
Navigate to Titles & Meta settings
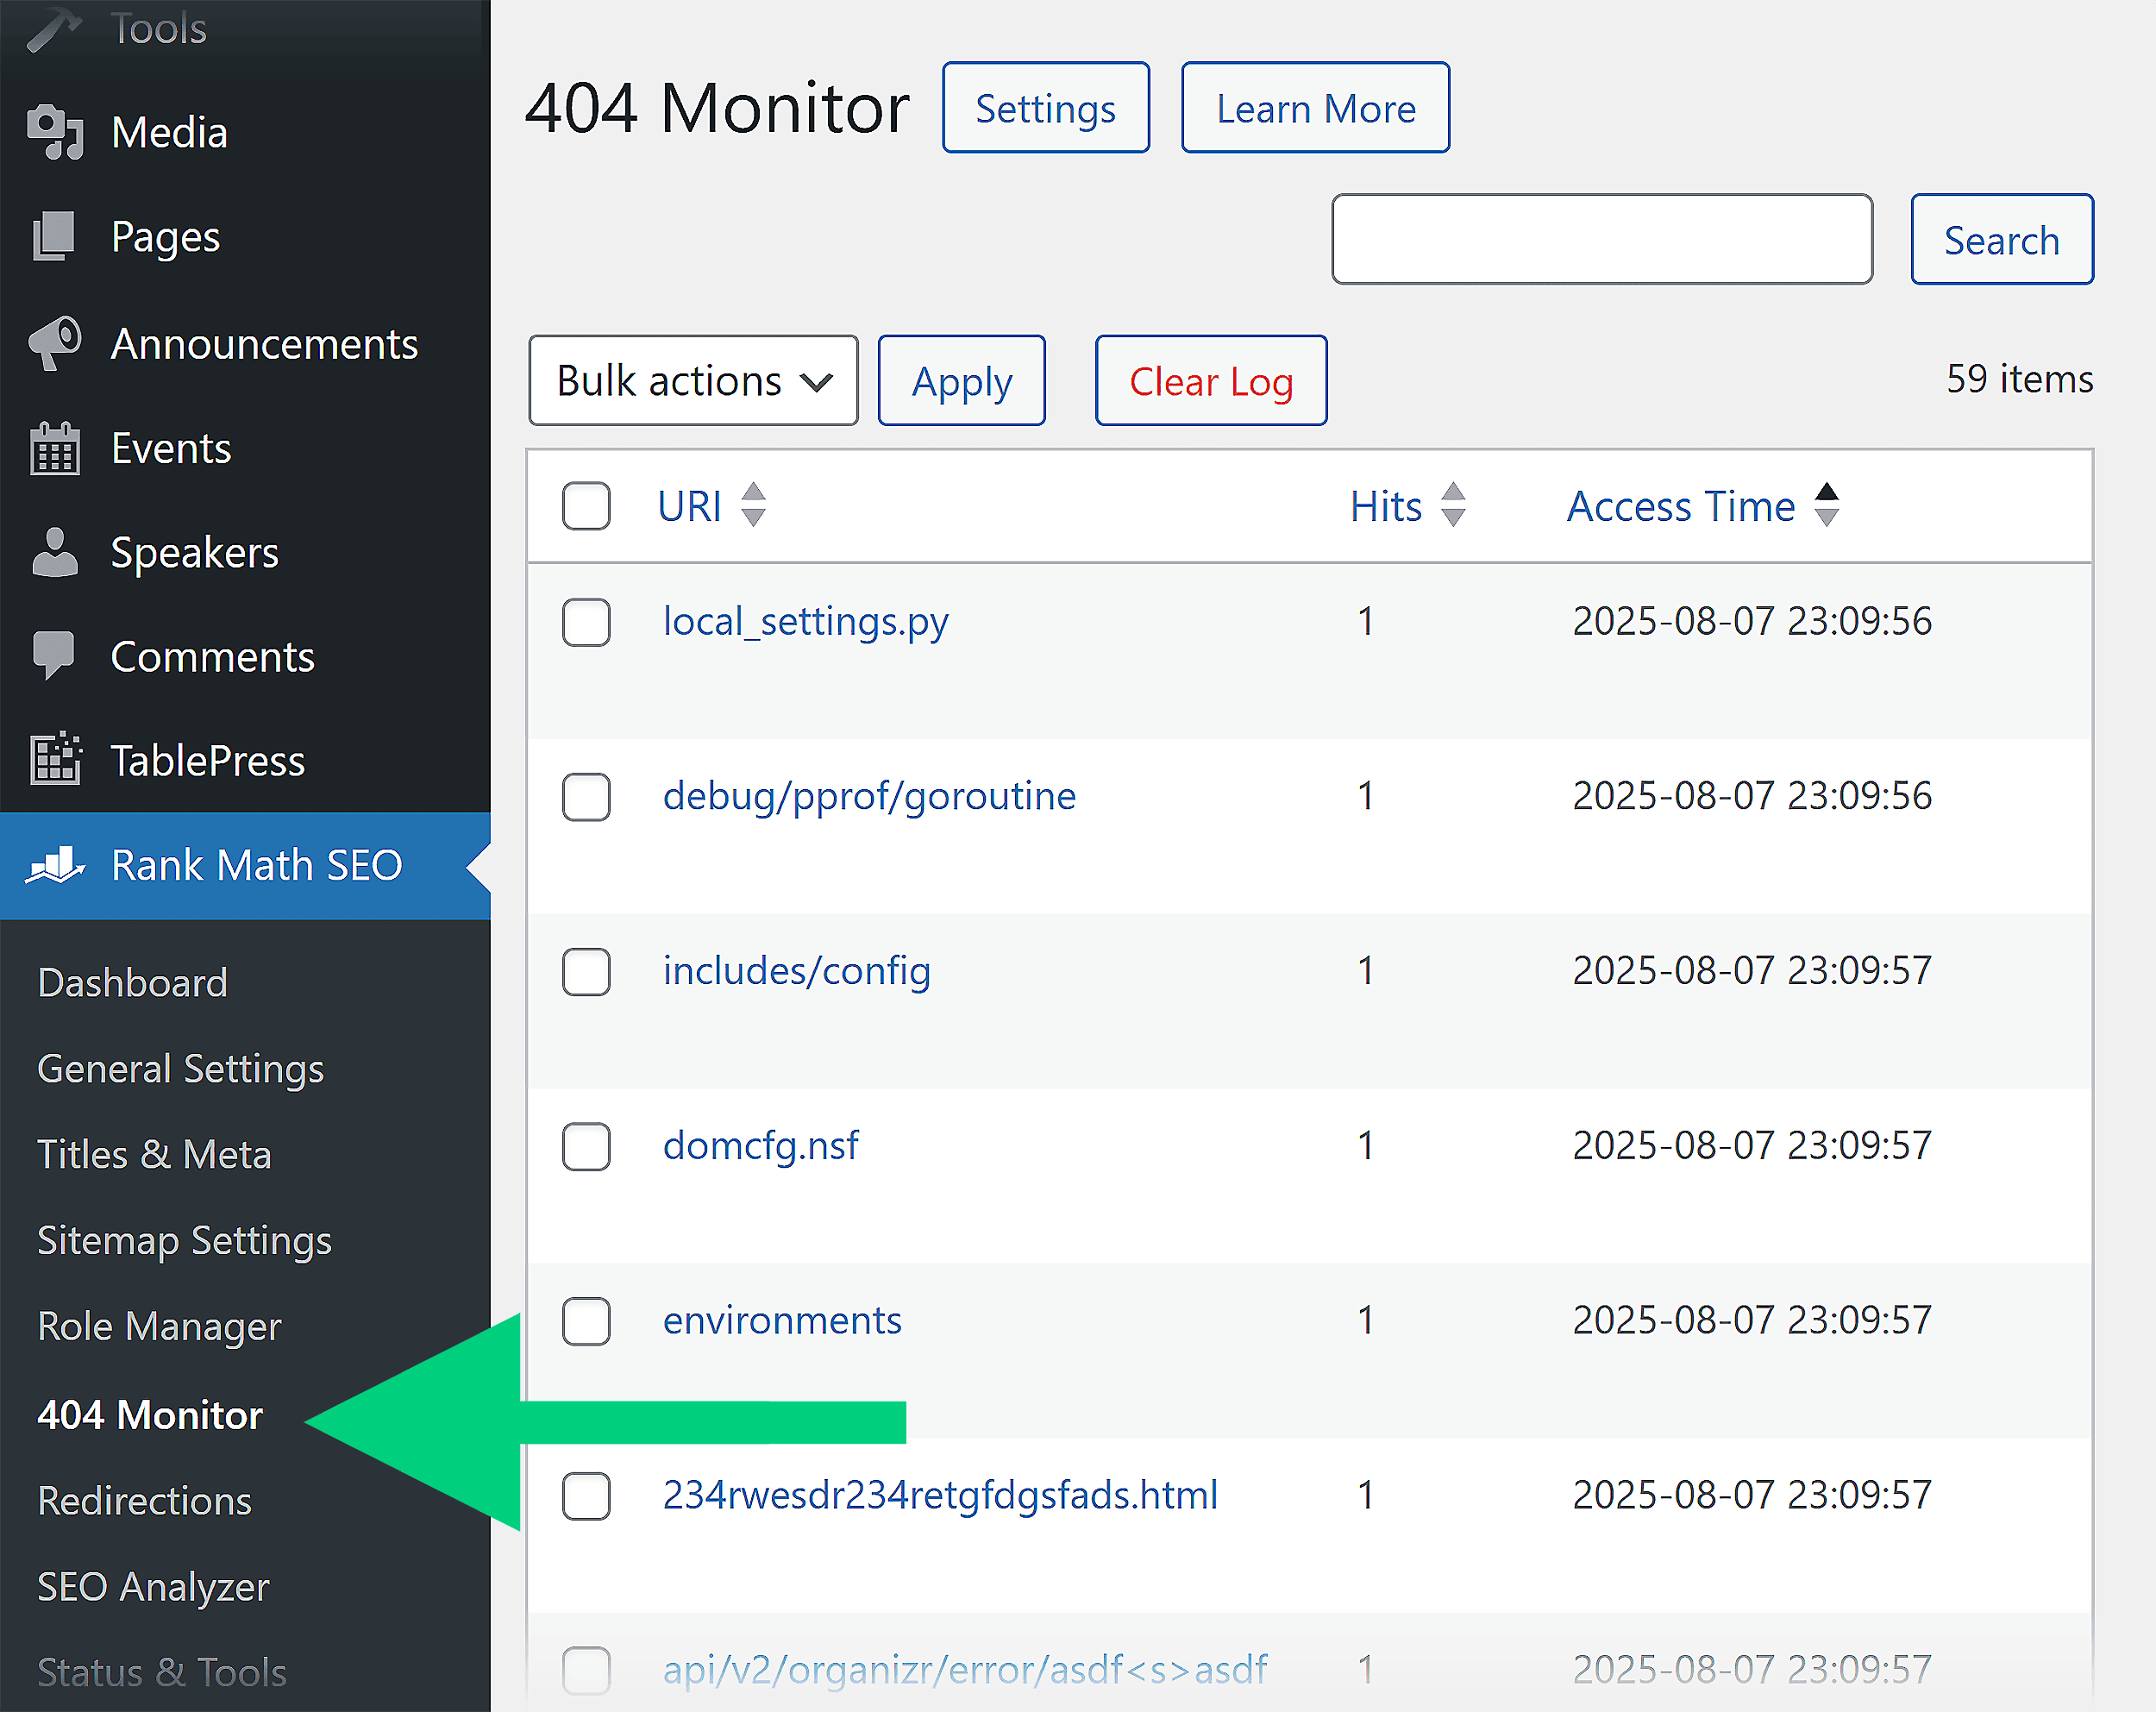click(x=154, y=1154)
